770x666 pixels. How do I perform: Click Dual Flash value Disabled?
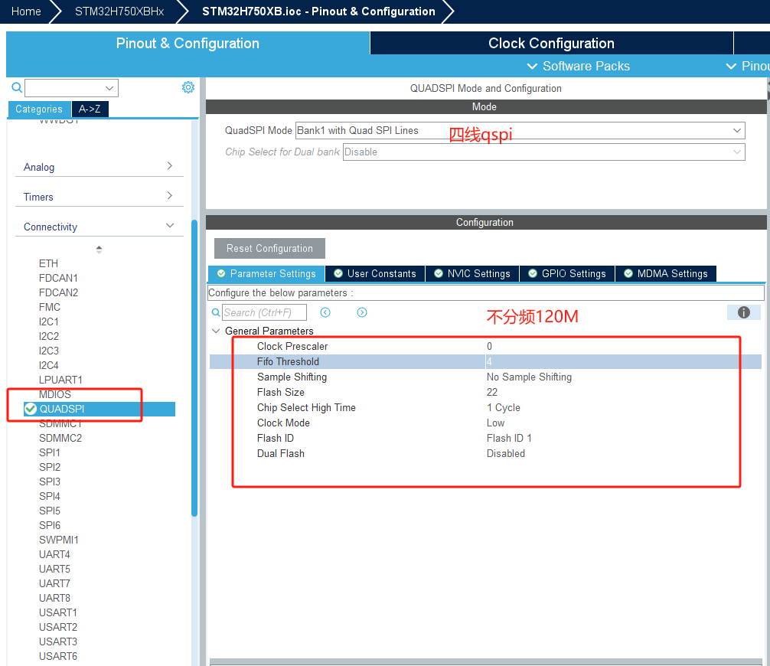[x=505, y=453]
